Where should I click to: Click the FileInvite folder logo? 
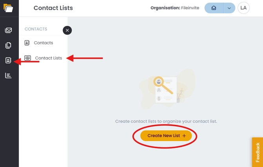point(8,8)
